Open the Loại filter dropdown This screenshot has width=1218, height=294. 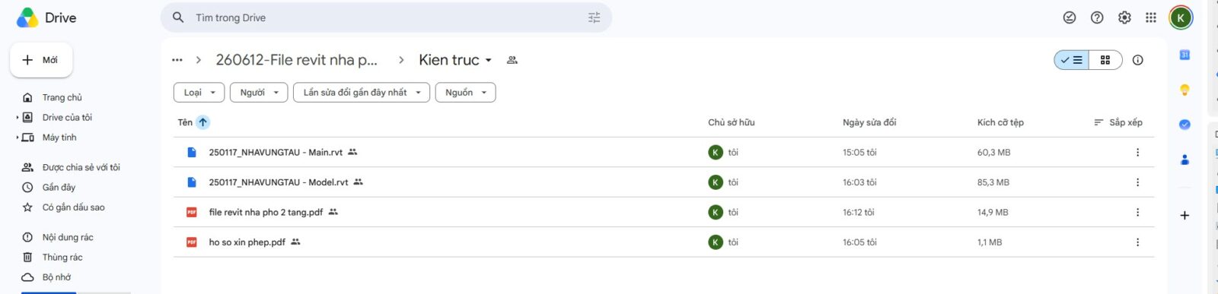199,93
